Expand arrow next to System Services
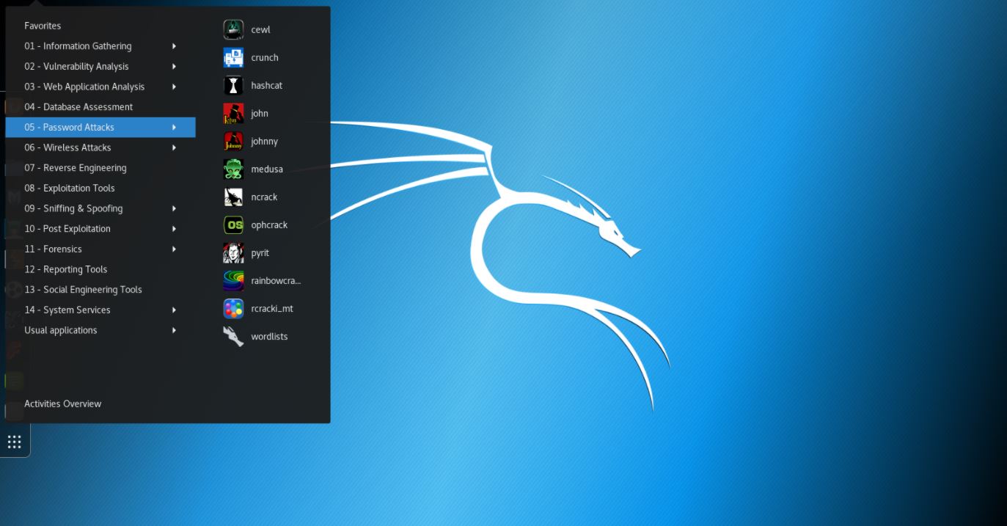The width and height of the screenshot is (1007, 526). pos(175,310)
